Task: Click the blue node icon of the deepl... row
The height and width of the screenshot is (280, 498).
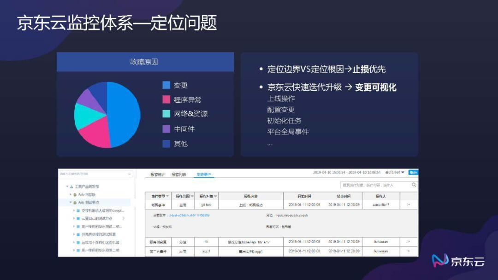Action: pos(78,210)
